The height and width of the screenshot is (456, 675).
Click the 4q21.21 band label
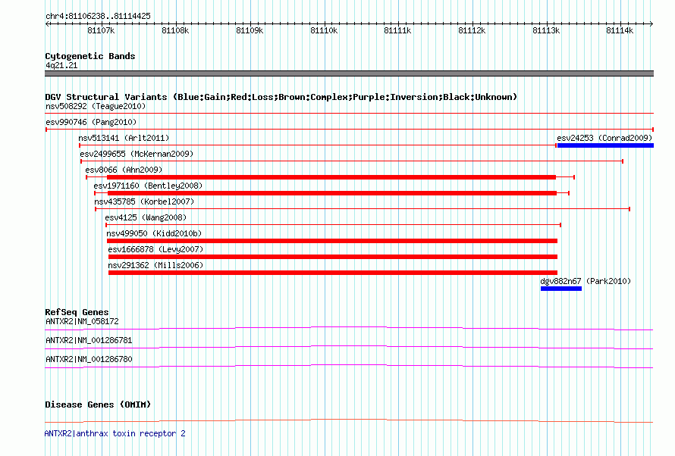click(x=61, y=65)
